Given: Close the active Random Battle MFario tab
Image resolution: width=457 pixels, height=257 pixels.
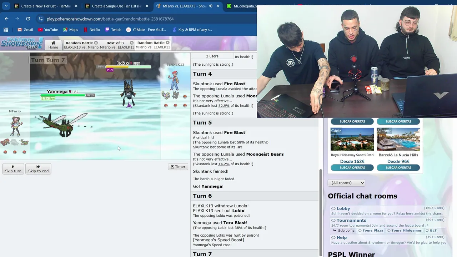Looking at the screenshot, I should pyautogui.click(x=167, y=43).
